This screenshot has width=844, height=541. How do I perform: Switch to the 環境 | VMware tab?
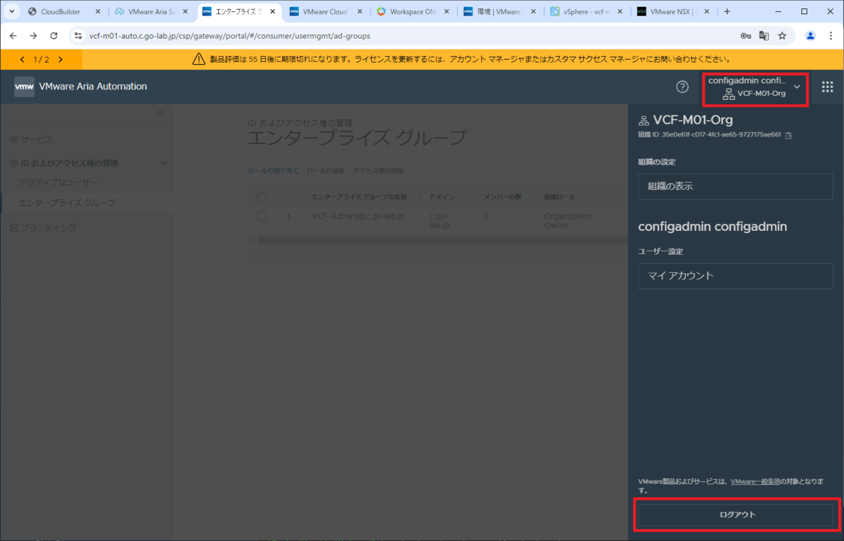click(500, 12)
